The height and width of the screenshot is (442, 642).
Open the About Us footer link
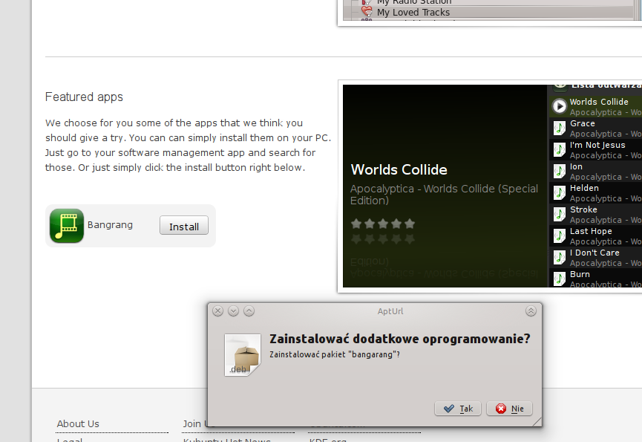point(78,423)
